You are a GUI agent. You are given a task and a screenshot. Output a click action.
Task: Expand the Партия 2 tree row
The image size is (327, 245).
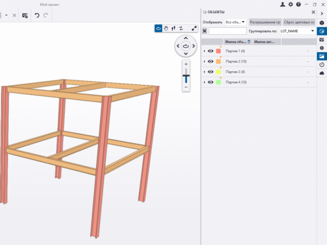pyautogui.click(x=204, y=61)
